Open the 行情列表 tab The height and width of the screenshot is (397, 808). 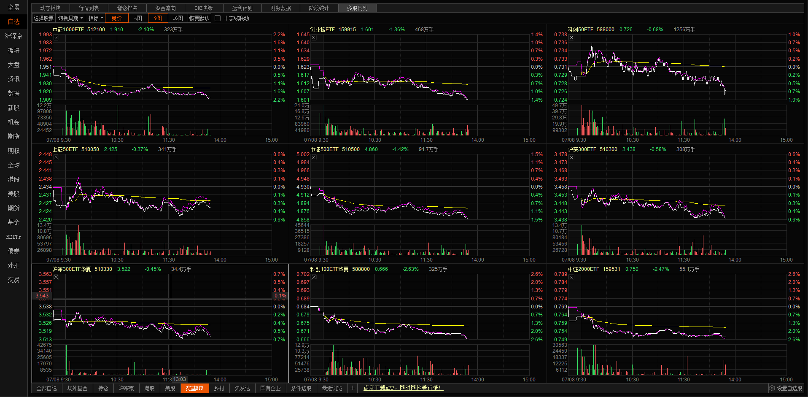89,8
